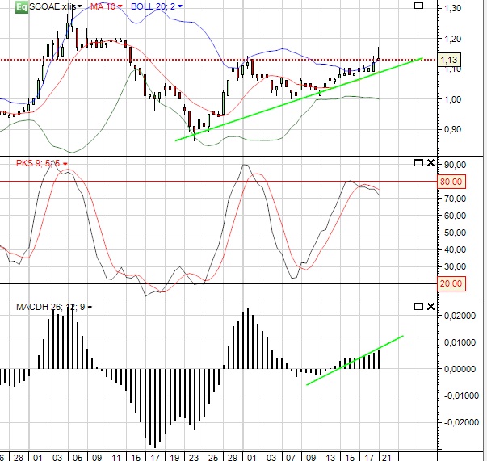Screen dimensions: 487x461
Task: Click the -0,02000 MACDH axis value
Action: (460, 422)
